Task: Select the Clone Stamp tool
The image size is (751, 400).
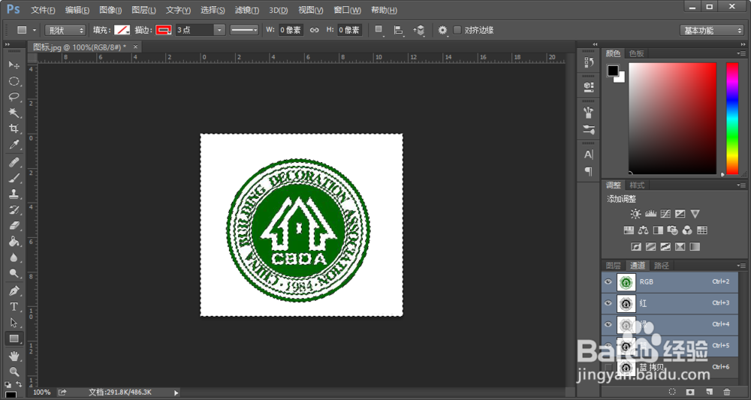Action: point(14,194)
